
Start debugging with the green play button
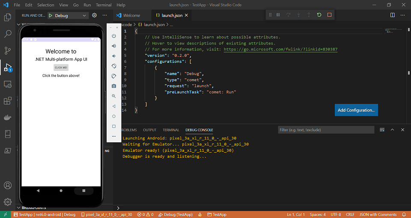(51, 16)
